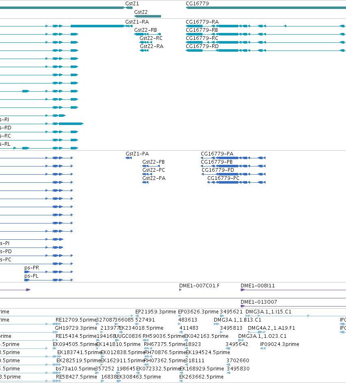The width and height of the screenshot is (346, 383).
Task: Select EST EP21959.3prime
Action: (155, 312)
